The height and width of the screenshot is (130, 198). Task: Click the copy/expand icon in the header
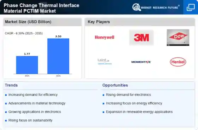tap(191, 7)
